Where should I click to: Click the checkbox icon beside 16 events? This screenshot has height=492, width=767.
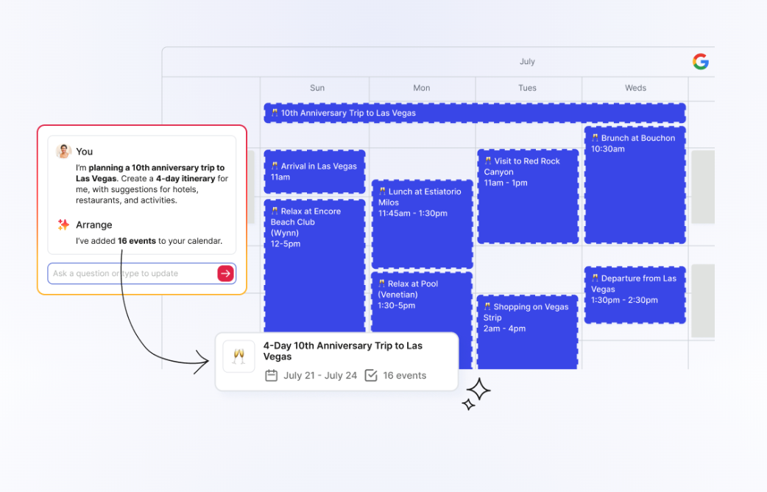click(371, 376)
